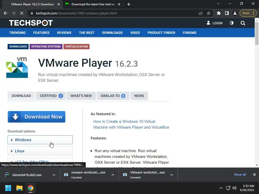Image resolution: width=259 pixels, height=194 pixels.
Task: Open the Windows 10 Virtual Machine article link
Action: [131, 124]
